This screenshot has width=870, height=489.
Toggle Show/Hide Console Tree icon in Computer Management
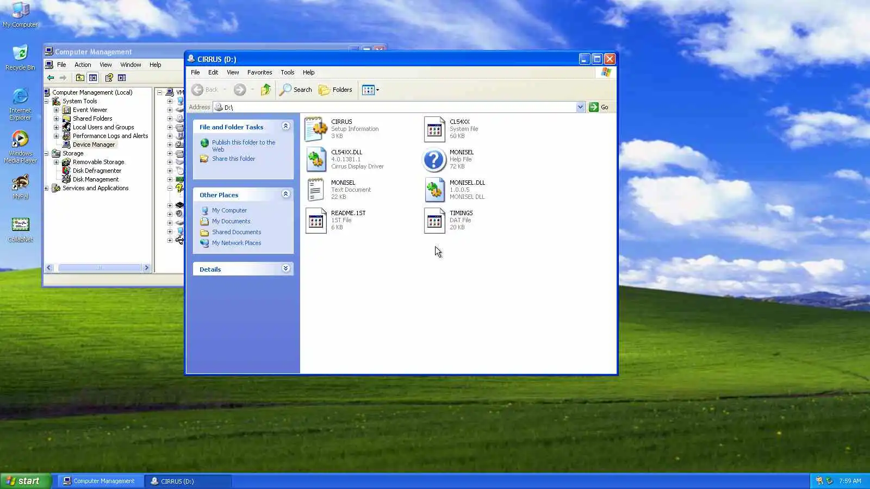(x=93, y=78)
